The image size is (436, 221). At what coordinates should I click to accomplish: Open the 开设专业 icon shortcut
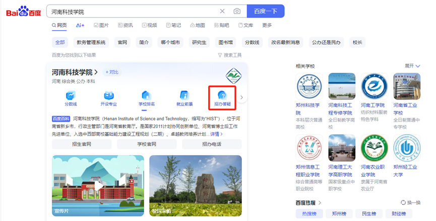(109, 98)
